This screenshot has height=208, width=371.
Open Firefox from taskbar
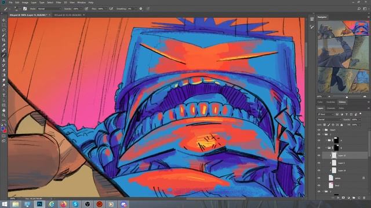point(63,204)
